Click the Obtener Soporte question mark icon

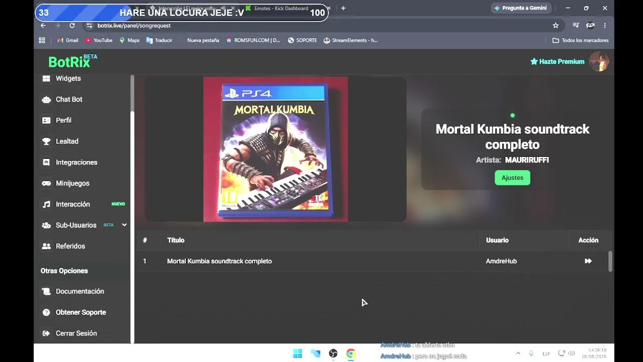pos(46,312)
